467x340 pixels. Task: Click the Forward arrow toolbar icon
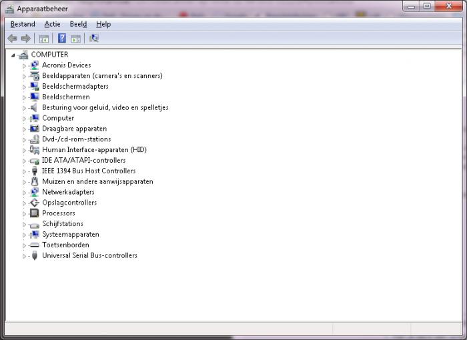click(x=26, y=39)
